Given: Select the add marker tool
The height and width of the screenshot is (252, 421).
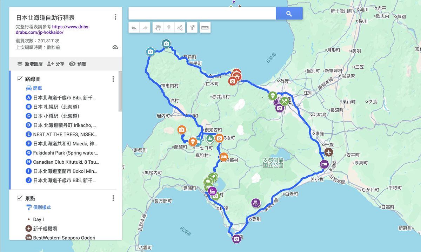Looking at the screenshot, I should pyautogui.click(x=169, y=27).
